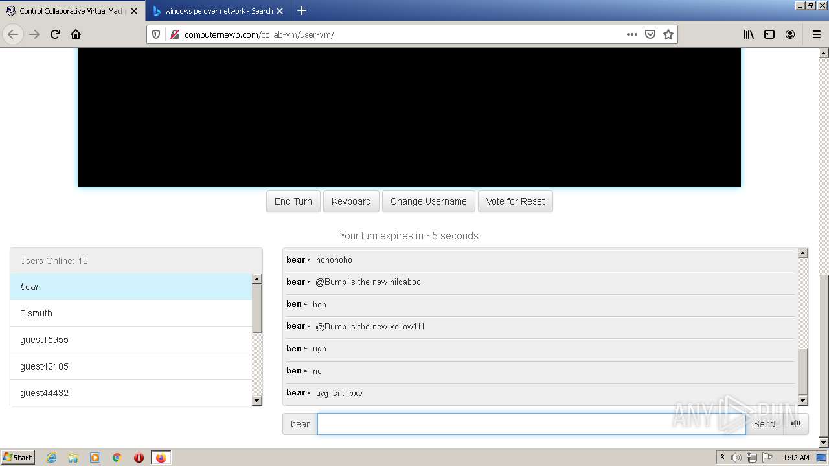The height and width of the screenshot is (466, 829).
Task: Open the Firefox home page
Action: coord(76,34)
